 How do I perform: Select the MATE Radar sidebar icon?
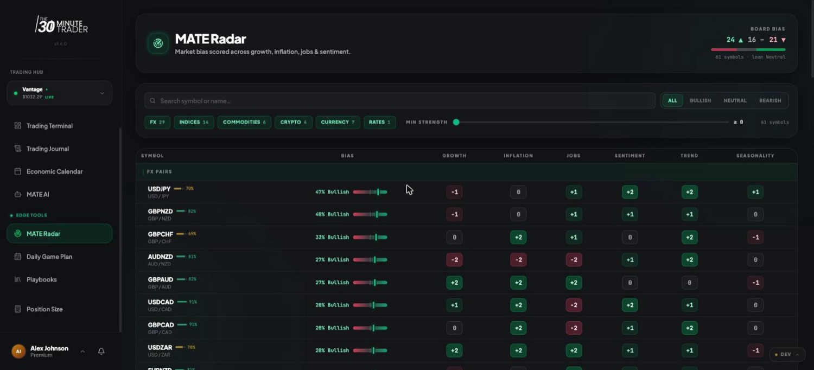point(18,234)
